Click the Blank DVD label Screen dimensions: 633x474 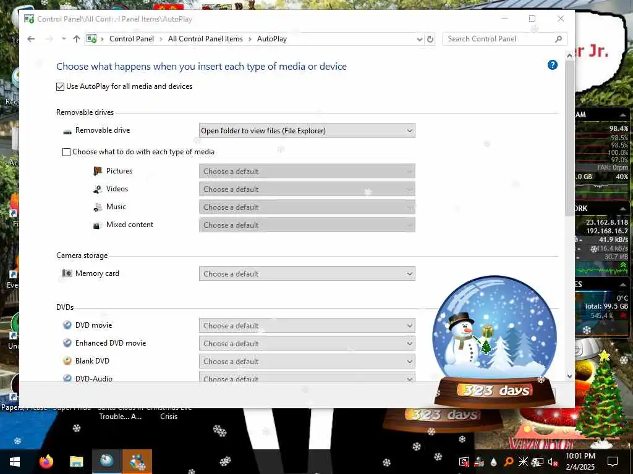coord(92,360)
